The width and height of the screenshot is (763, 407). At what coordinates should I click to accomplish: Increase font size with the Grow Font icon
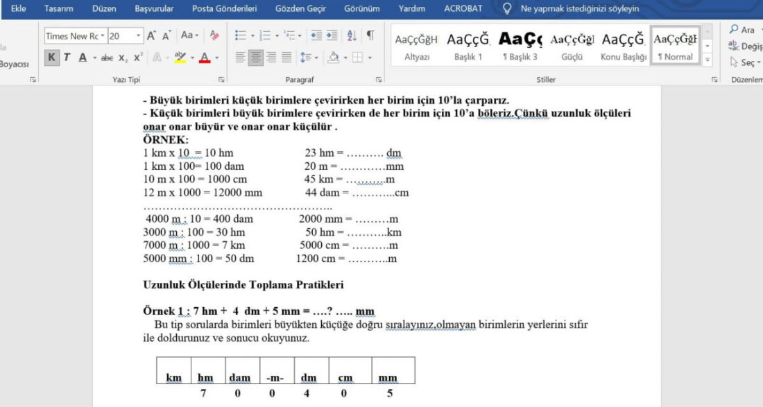[x=151, y=35]
